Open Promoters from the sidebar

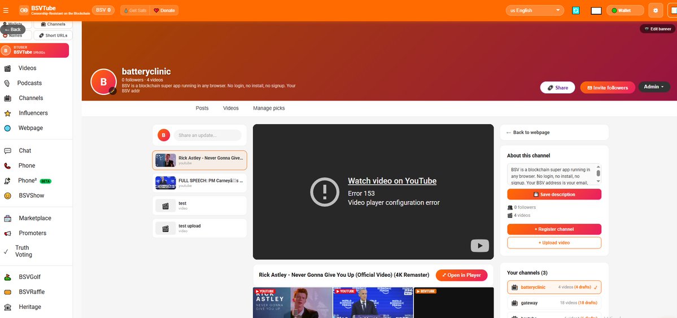32,233
